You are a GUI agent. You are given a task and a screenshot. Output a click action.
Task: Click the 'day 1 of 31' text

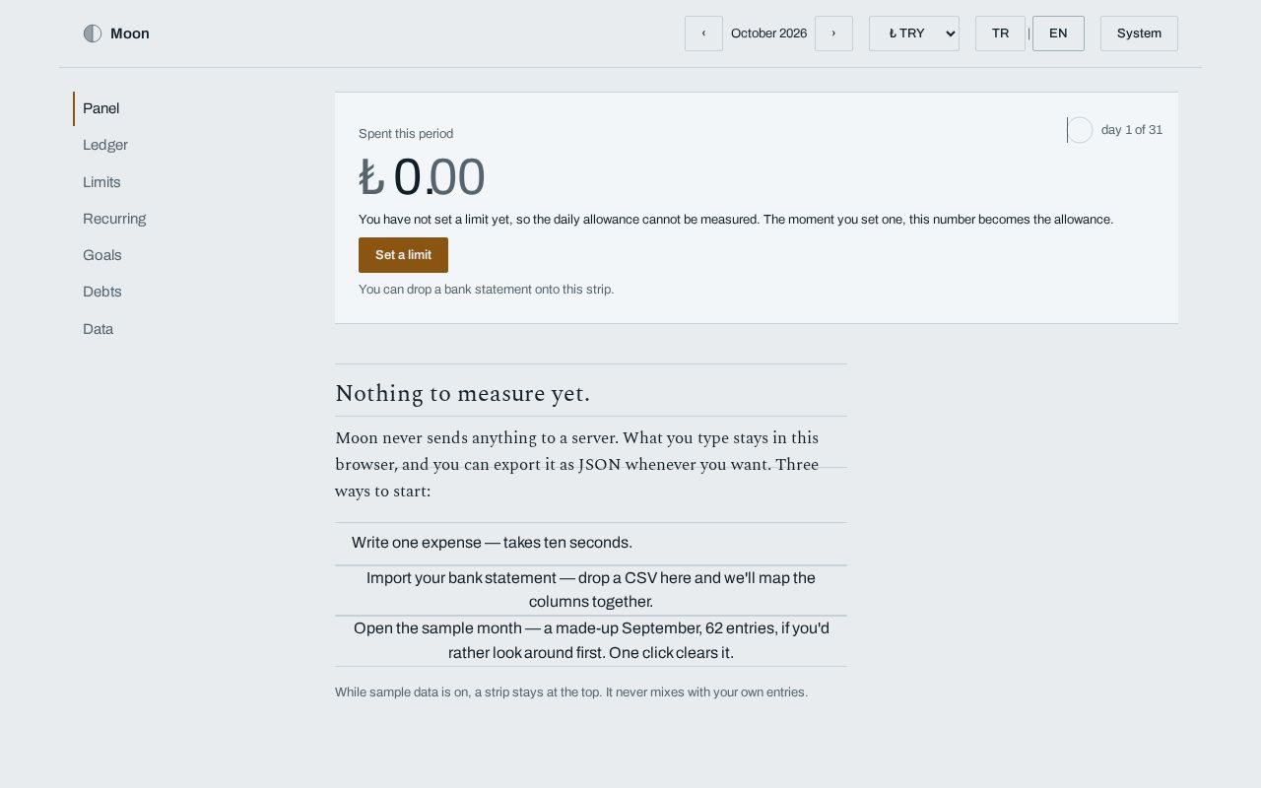[x=1132, y=130]
